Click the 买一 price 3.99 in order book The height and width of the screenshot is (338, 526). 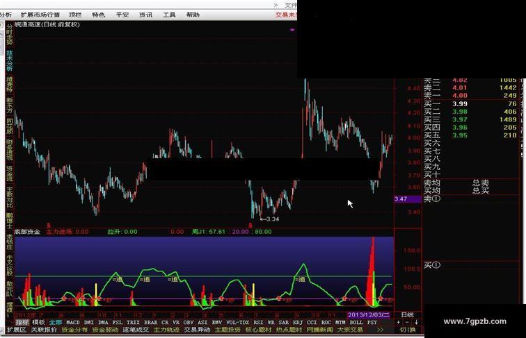click(x=460, y=103)
